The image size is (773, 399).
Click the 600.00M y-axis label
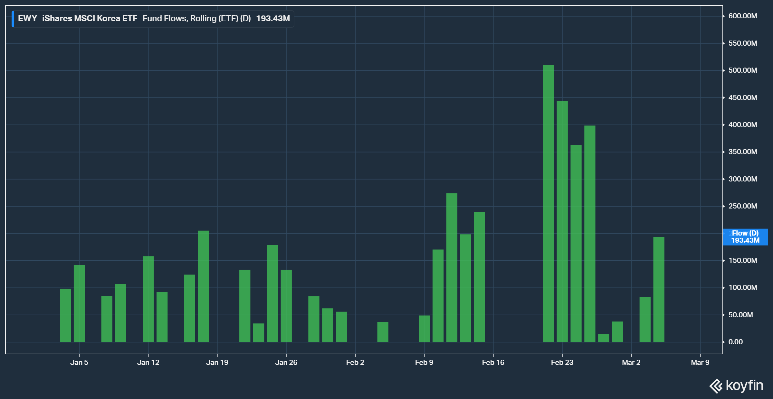742,16
